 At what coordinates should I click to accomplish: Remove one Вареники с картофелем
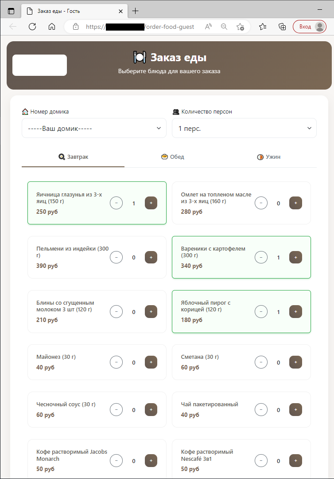(261, 257)
